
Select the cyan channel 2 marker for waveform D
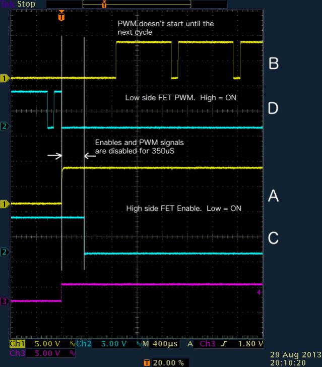pos(5,126)
